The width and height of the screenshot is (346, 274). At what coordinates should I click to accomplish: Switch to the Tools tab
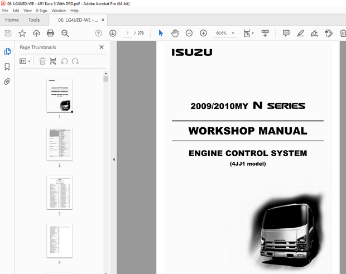click(34, 20)
